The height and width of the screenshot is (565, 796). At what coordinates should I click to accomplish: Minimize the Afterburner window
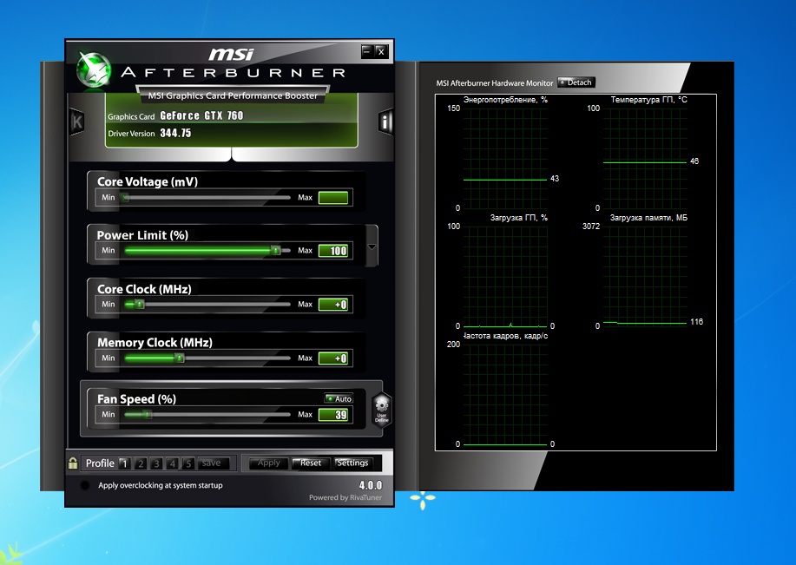coord(367,51)
